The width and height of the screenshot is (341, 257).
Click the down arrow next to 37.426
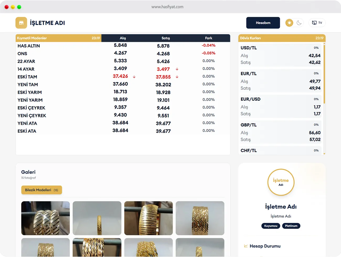coord(134,77)
